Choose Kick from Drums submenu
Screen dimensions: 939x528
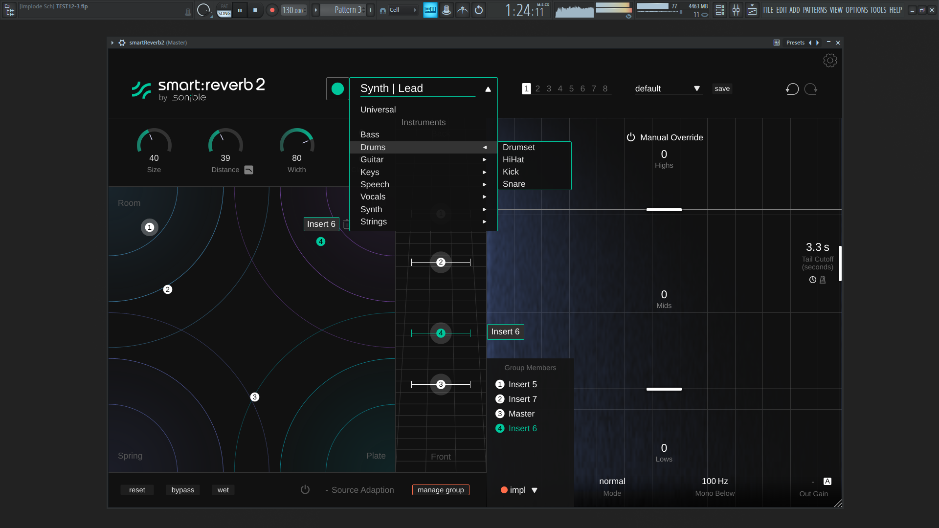coord(534,172)
